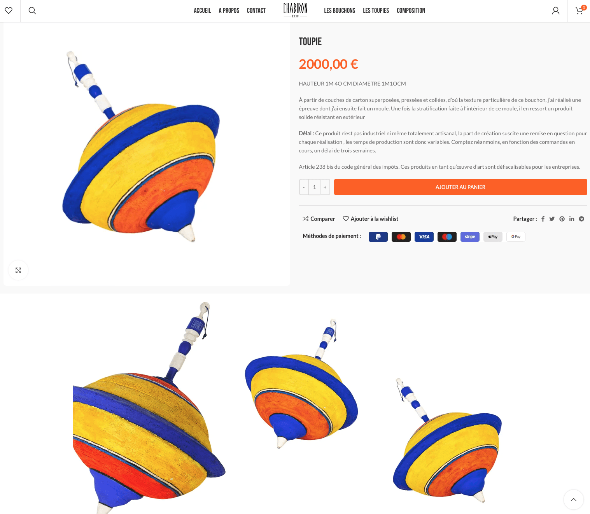
Task: Click Ajouter à la wishlist link
Action: tap(371, 219)
